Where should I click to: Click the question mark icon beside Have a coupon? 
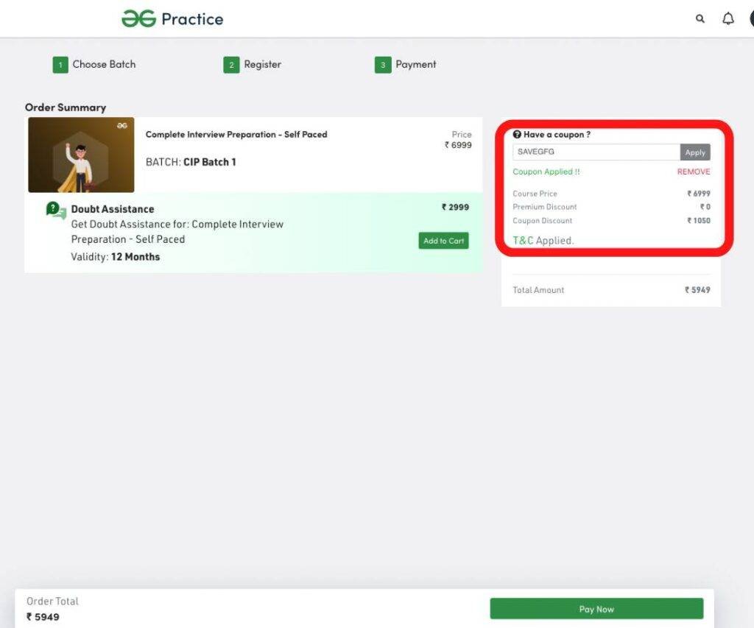tap(517, 135)
